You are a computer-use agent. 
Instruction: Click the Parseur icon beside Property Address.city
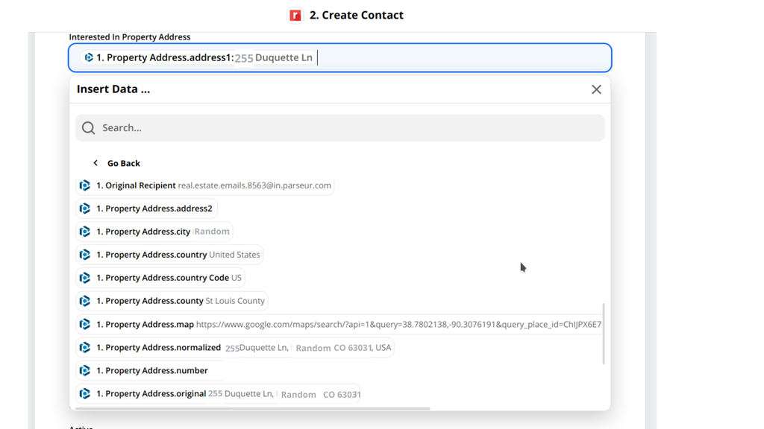tap(84, 231)
